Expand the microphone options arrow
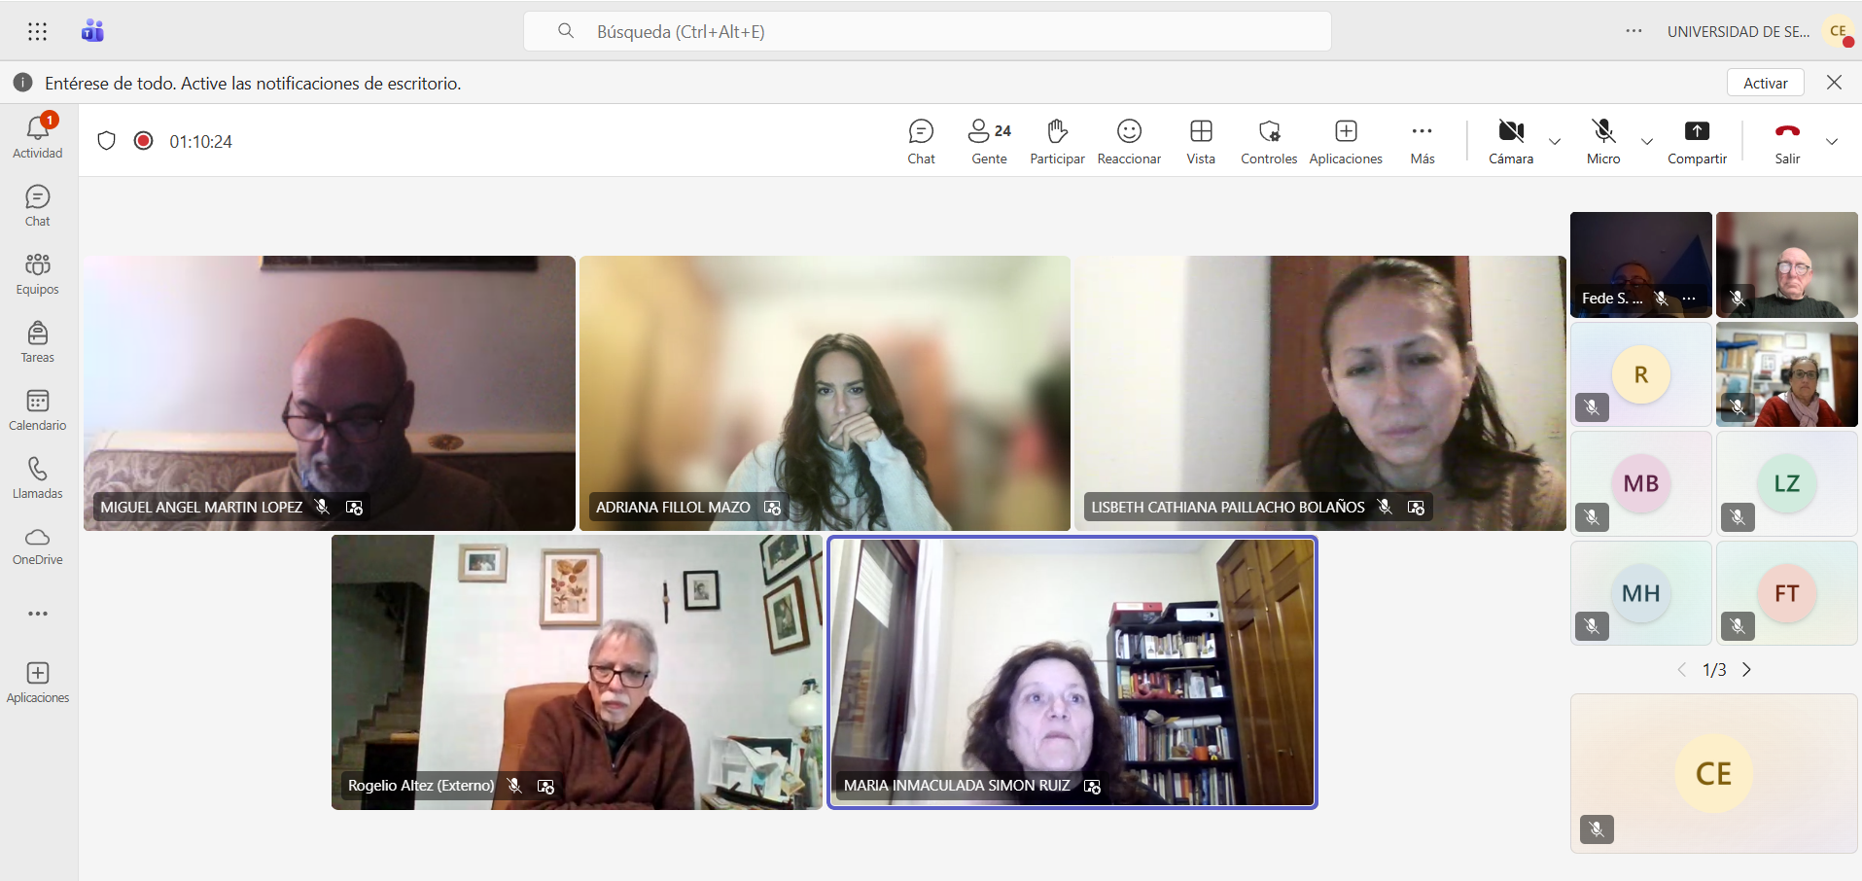1862x881 pixels. click(x=1647, y=142)
